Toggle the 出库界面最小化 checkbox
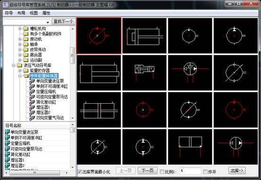The width and height of the screenshot is (261, 180). pyautogui.click(x=80, y=172)
